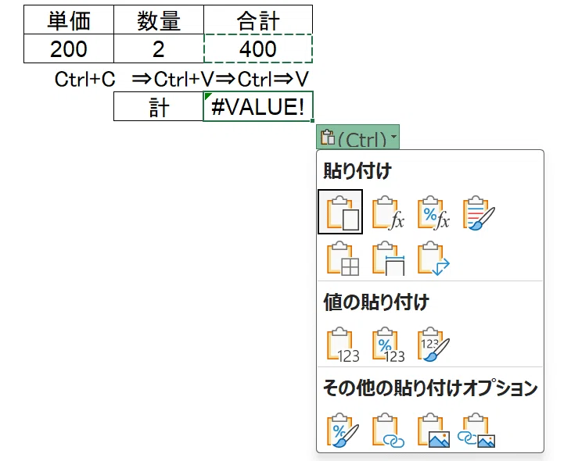This screenshot has width=571, height=461.
Task: Pick the Formatting-only paste icon
Action: (343, 430)
